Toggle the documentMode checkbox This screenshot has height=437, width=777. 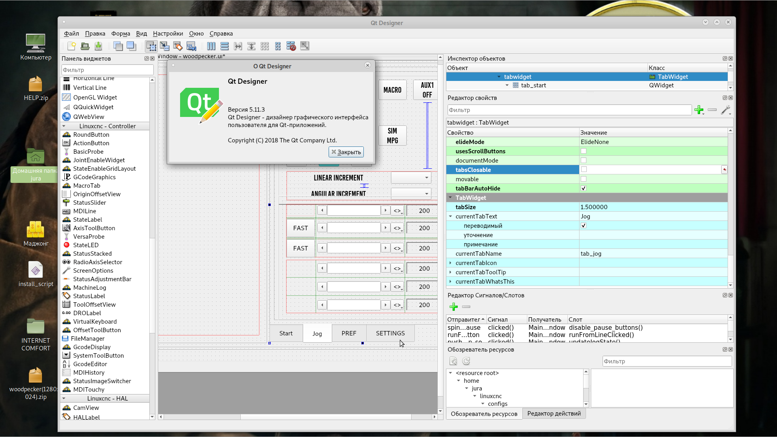tap(584, 160)
